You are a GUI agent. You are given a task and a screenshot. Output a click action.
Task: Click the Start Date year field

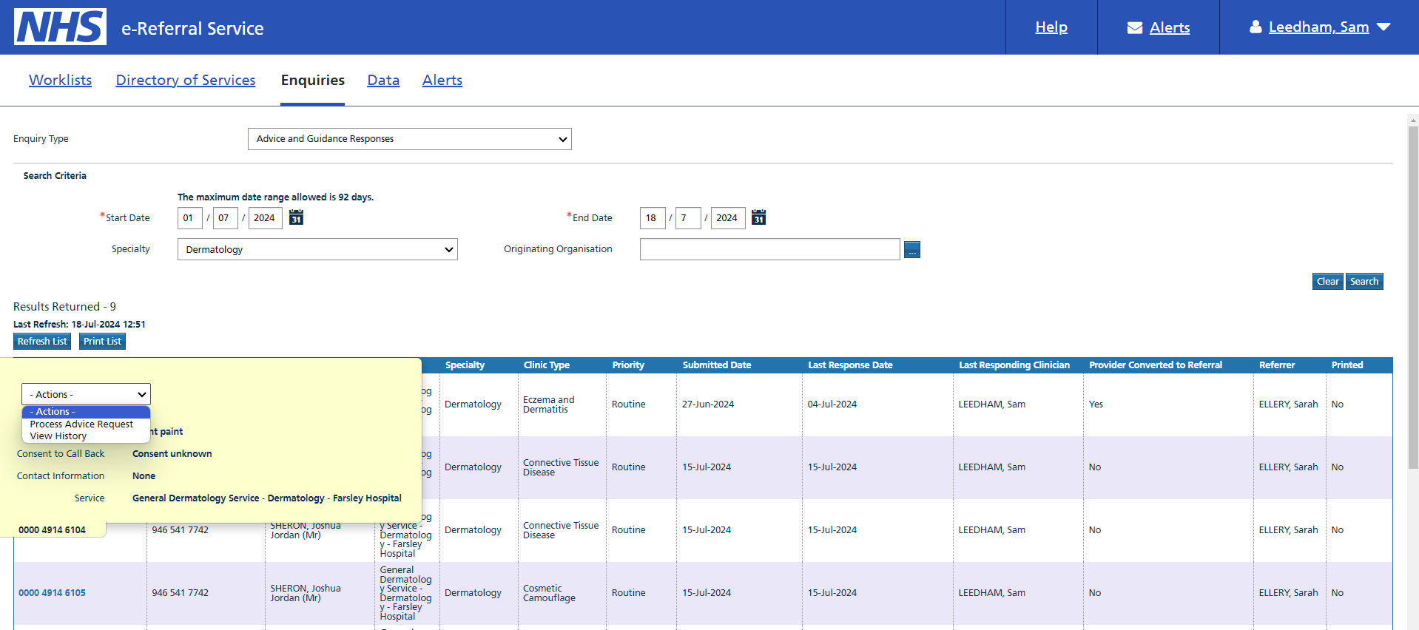coord(266,218)
